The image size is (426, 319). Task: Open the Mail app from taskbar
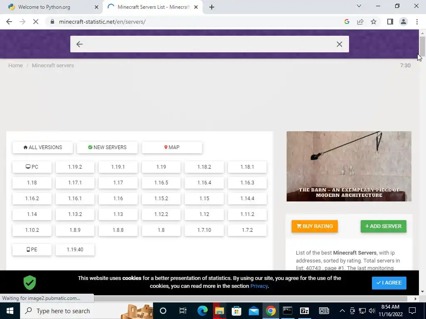pos(253,311)
